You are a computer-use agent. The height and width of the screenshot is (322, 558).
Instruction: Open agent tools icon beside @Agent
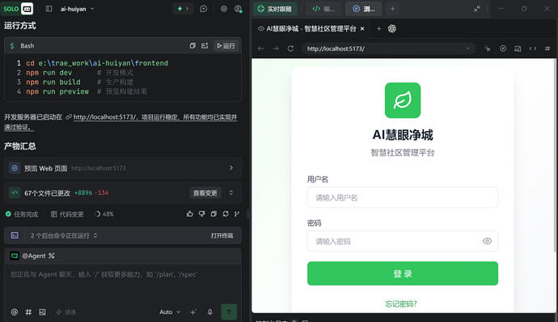tap(52, 256)
